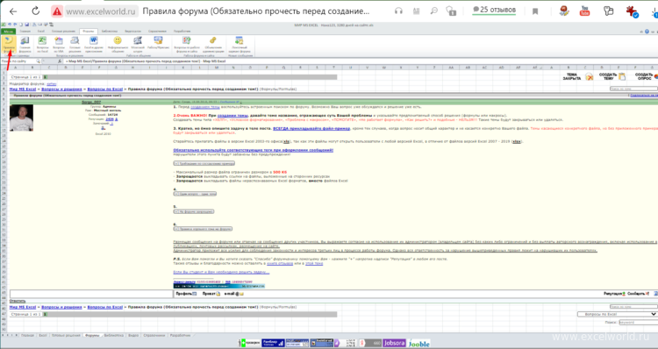Open the top Вопросы по Excel breadcrumb link
Viewport: 658px width, 349px height.
[x=105, y=89]
